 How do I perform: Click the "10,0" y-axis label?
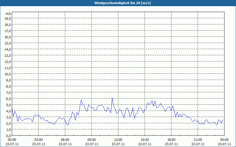[8, 74]
